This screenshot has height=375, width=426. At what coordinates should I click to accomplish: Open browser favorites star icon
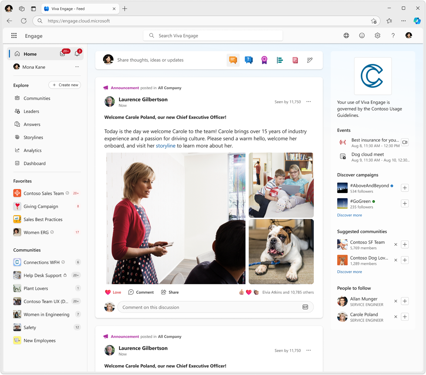click(x=389, y=21)
